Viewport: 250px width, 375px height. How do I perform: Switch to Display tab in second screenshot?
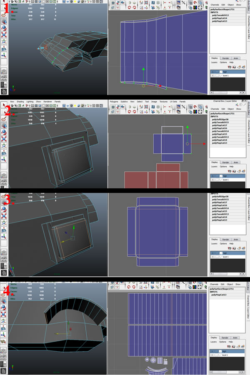point(214,162)
